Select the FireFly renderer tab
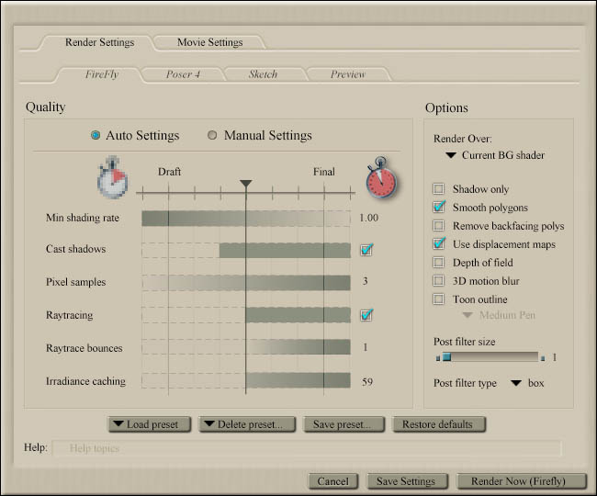The height and width of the screenshot is (496, 597). coord(102,74)
